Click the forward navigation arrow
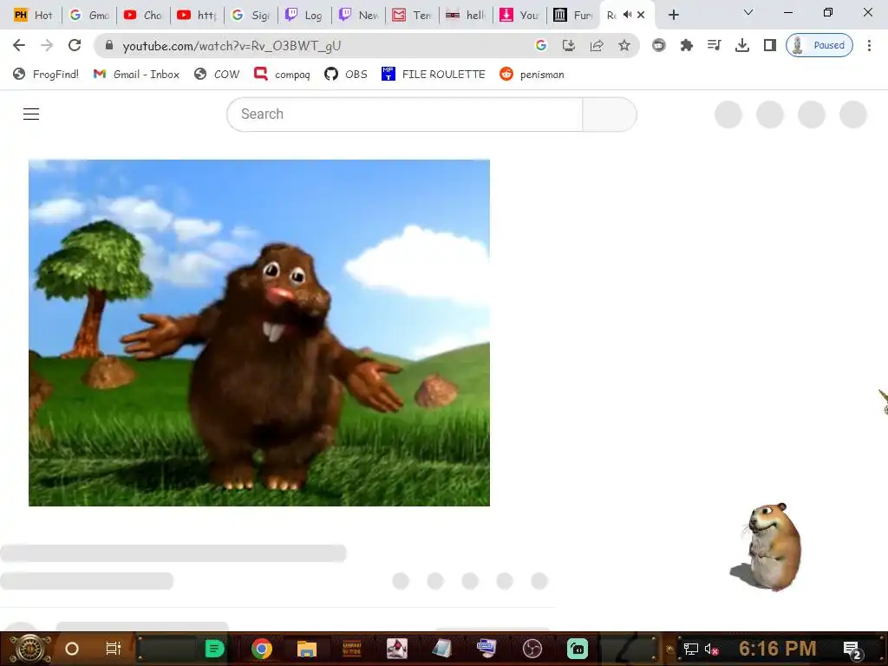 tap(47, 45)
